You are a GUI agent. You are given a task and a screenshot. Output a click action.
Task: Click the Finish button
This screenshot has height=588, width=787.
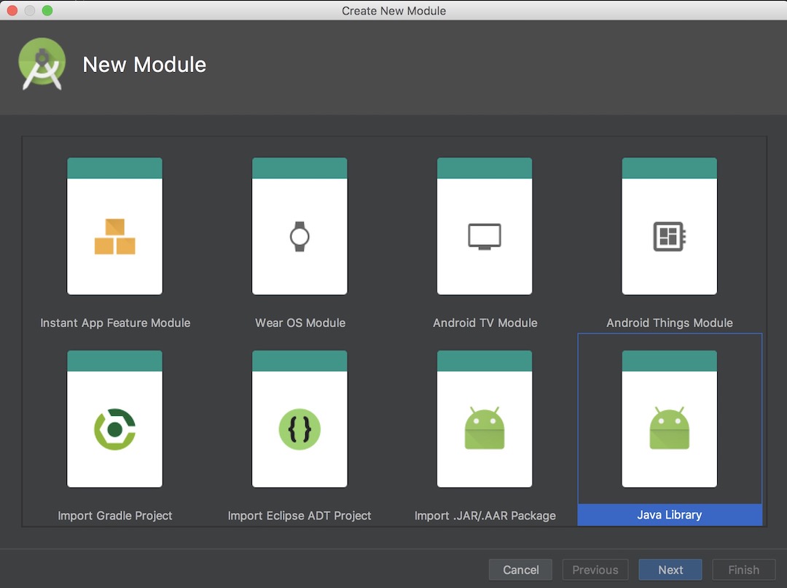click(743, 570)
